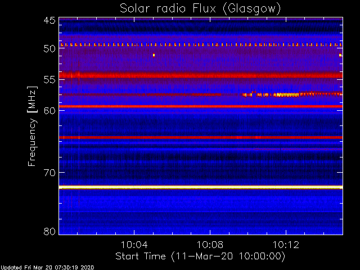Click the frequency tick label '45'

point(49,20)
